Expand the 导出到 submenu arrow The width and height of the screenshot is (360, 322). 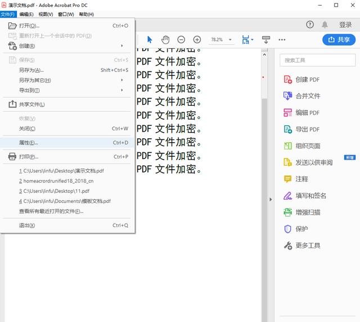[x=122, y=90]
